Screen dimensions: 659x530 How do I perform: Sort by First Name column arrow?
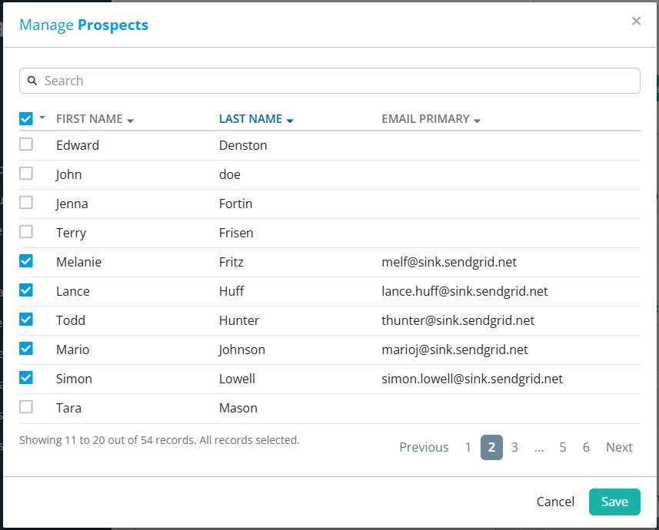point(131,121)
